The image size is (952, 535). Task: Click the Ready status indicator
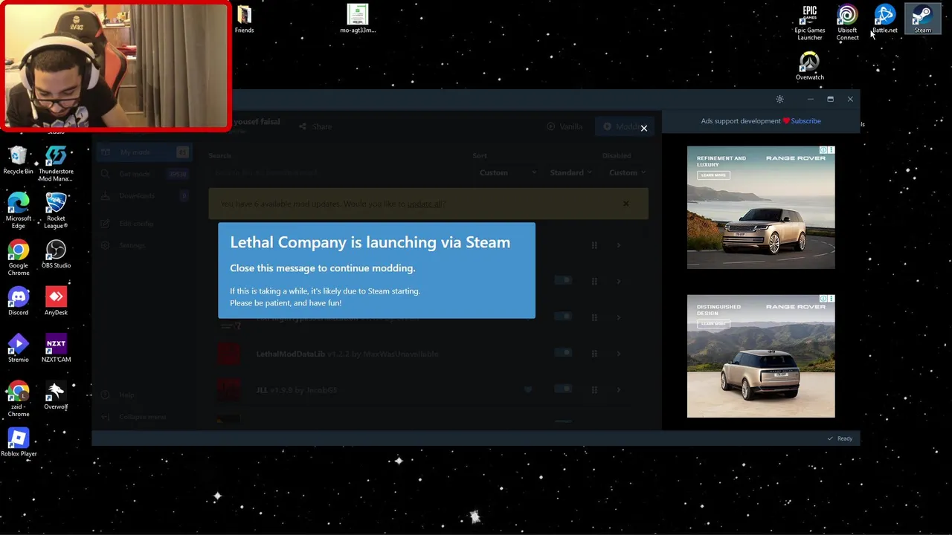pyautogui.click(x=840, y=438)
